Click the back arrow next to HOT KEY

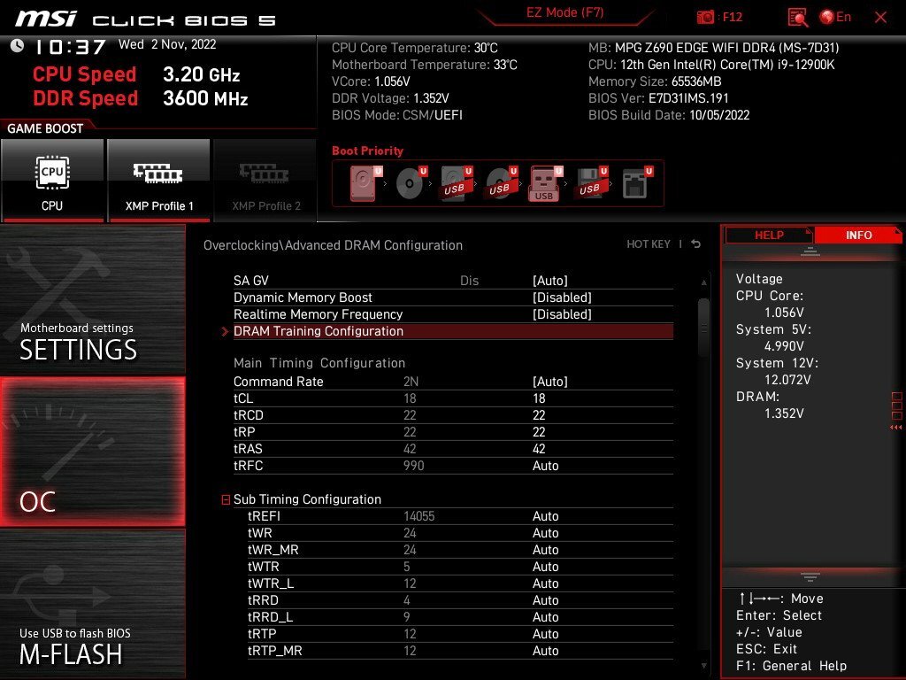pos(696,244)
